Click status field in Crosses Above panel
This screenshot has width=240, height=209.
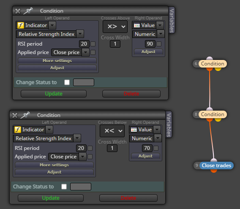pos(84,82)
